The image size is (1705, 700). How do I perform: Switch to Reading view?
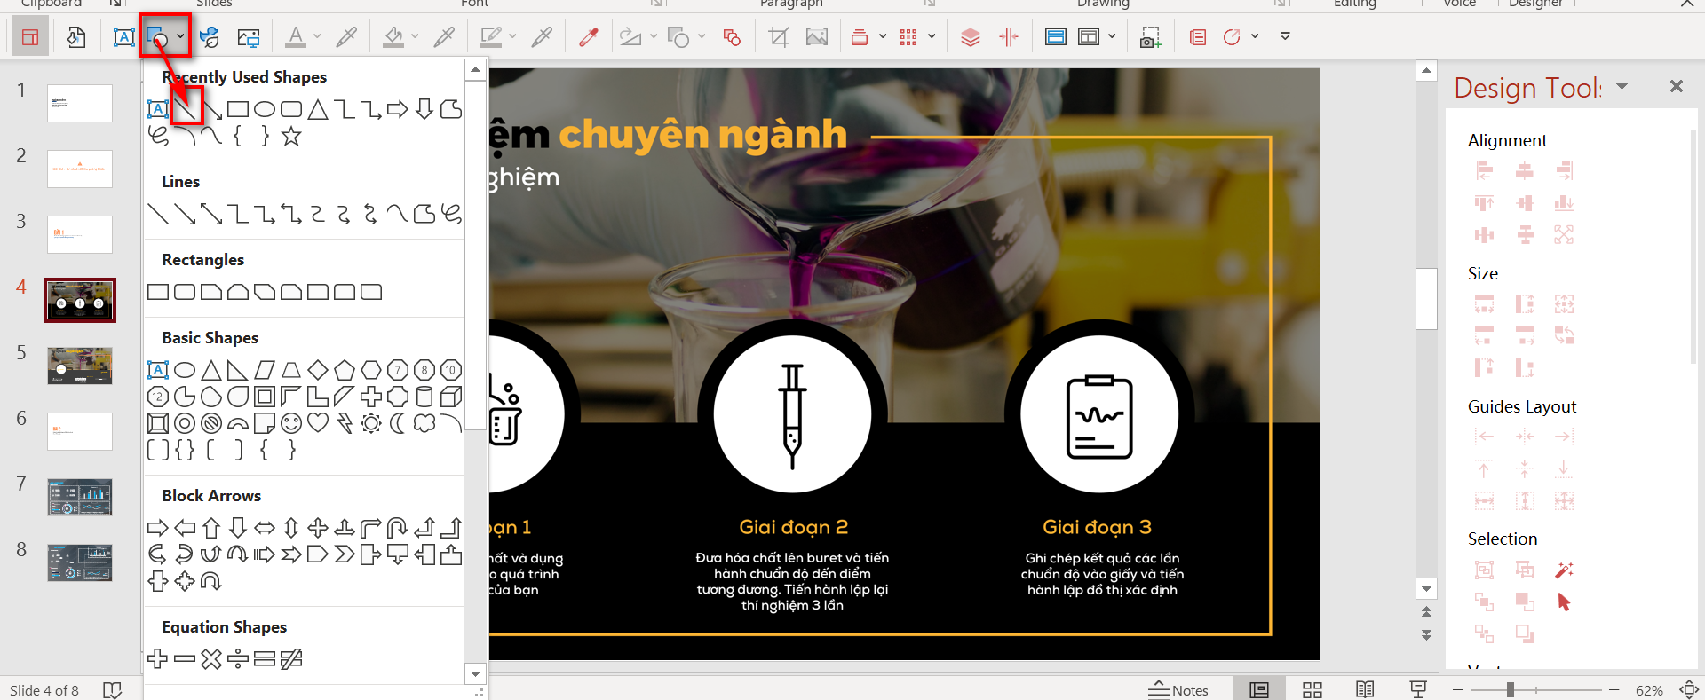click(1365, 690)
